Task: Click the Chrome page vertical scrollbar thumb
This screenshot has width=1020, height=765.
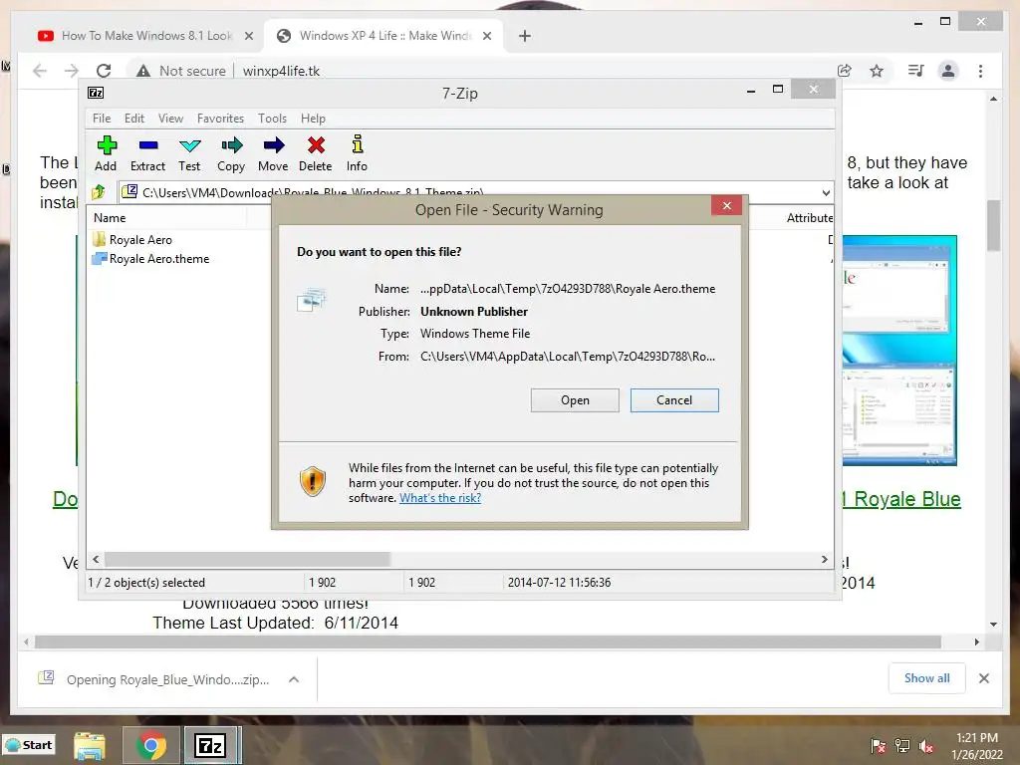Action: [x=993, y=225]
